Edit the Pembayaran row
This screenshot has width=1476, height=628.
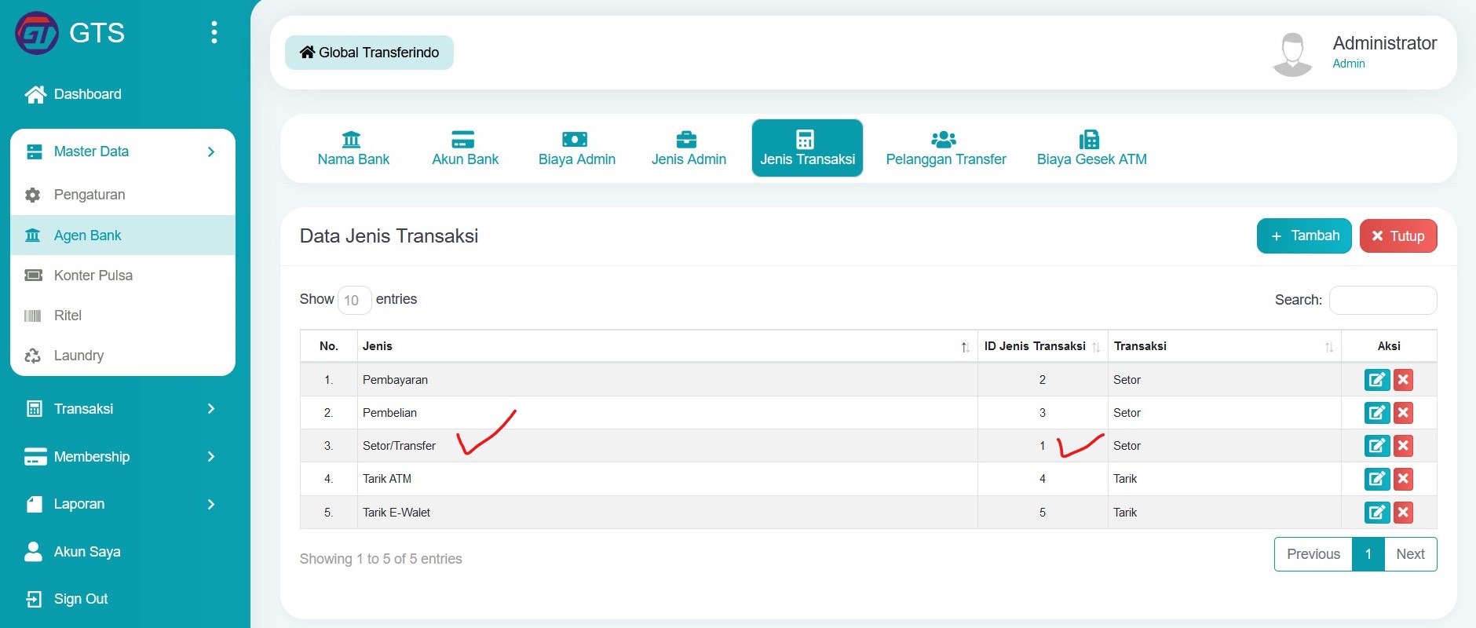click(x=1377, y=380)
